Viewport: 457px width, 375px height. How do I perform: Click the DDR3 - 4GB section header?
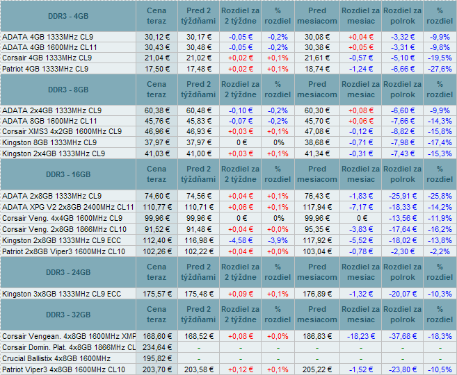[x=68, y=16]
